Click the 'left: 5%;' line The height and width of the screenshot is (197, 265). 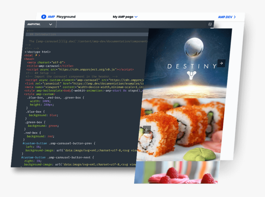33,147
